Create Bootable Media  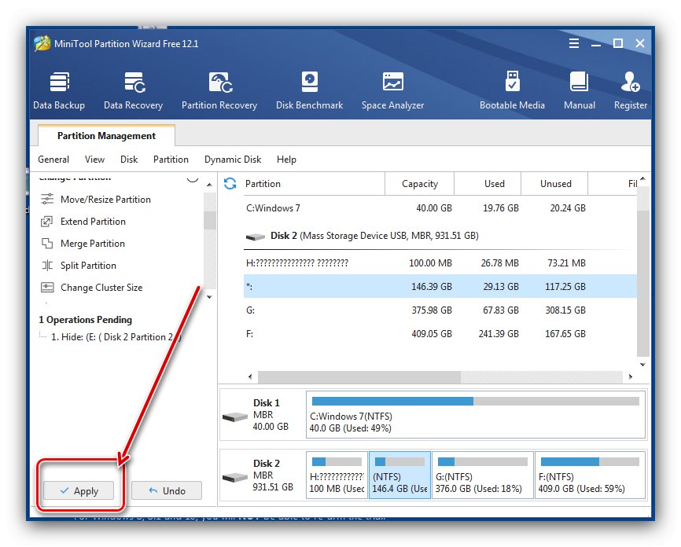tap(512, 90)
